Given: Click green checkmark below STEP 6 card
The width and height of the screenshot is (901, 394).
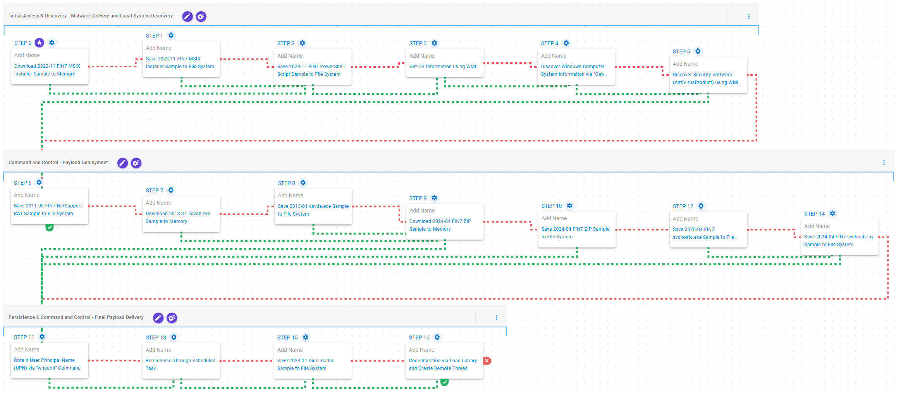Looking at the screenshot, I should coord(50,228).
